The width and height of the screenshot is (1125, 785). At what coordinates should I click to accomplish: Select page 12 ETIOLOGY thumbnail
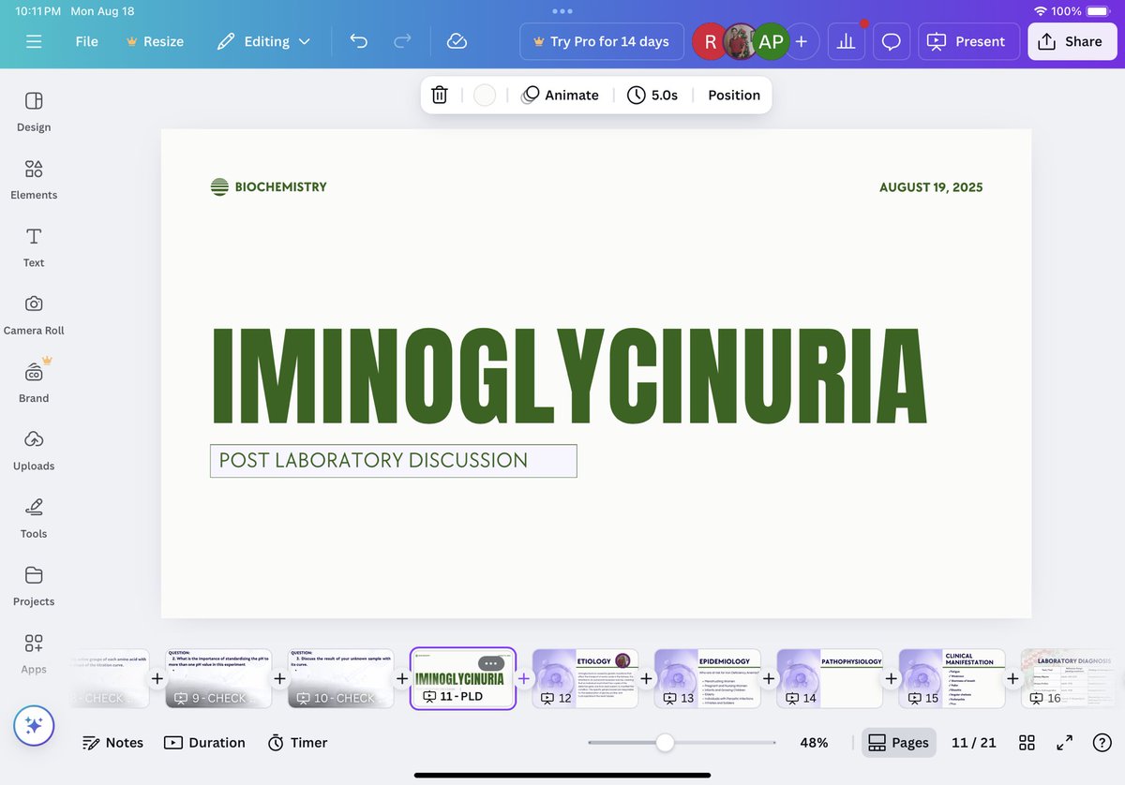click(x=585, y=679)
